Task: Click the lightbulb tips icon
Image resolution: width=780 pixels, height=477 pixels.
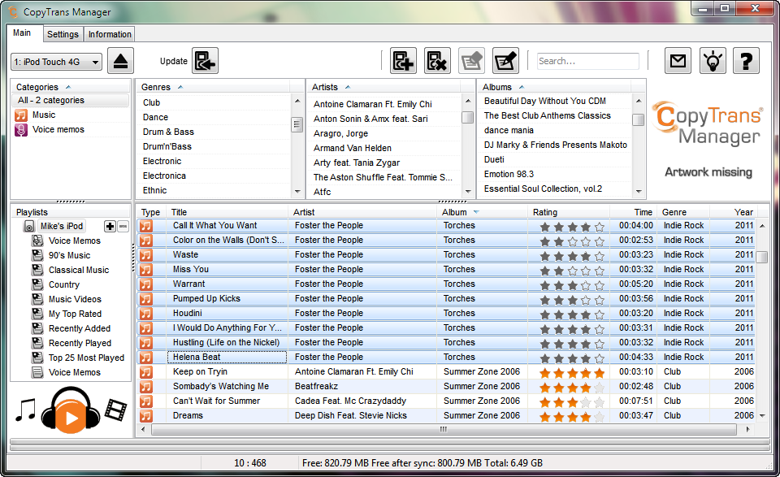Action: tap(713, 61)
